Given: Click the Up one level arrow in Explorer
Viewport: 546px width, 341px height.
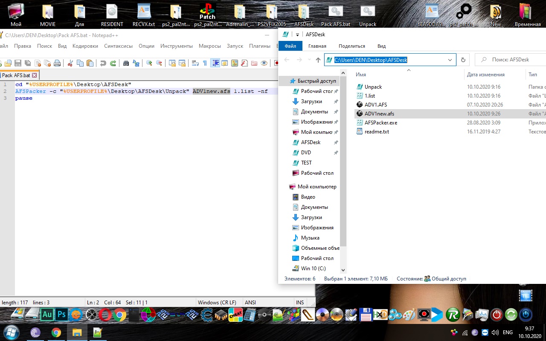Looking at the screenshot, I should [x=318, y=60].
